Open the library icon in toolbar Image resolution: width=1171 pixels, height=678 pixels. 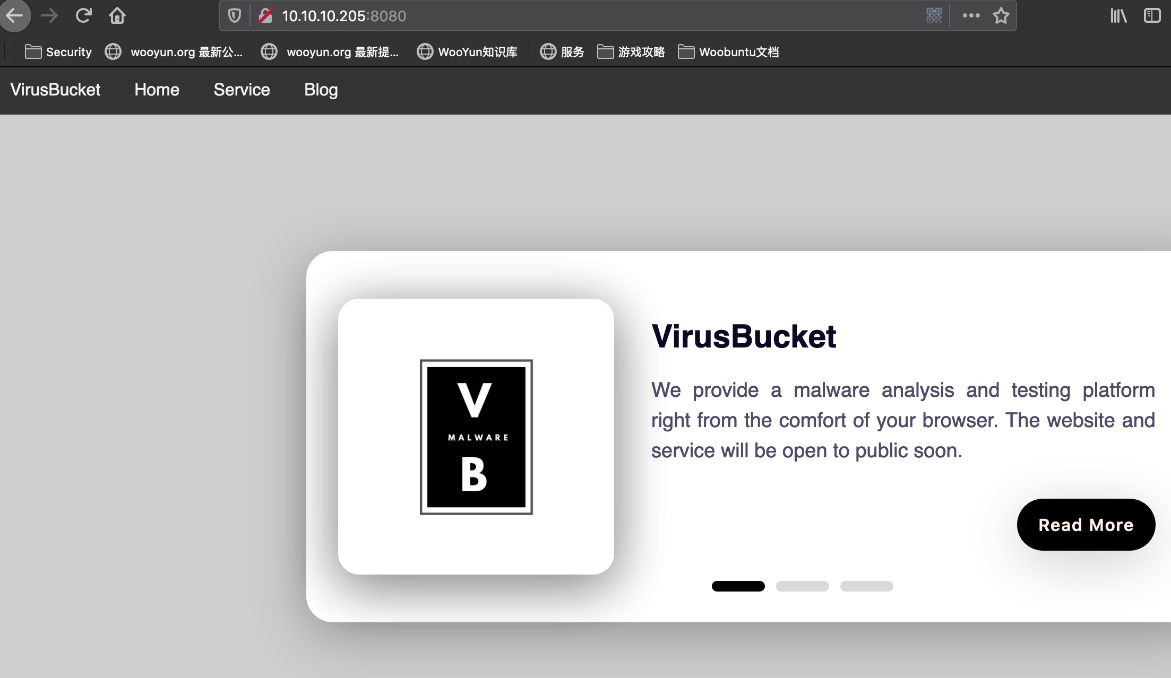(1118, 16)
